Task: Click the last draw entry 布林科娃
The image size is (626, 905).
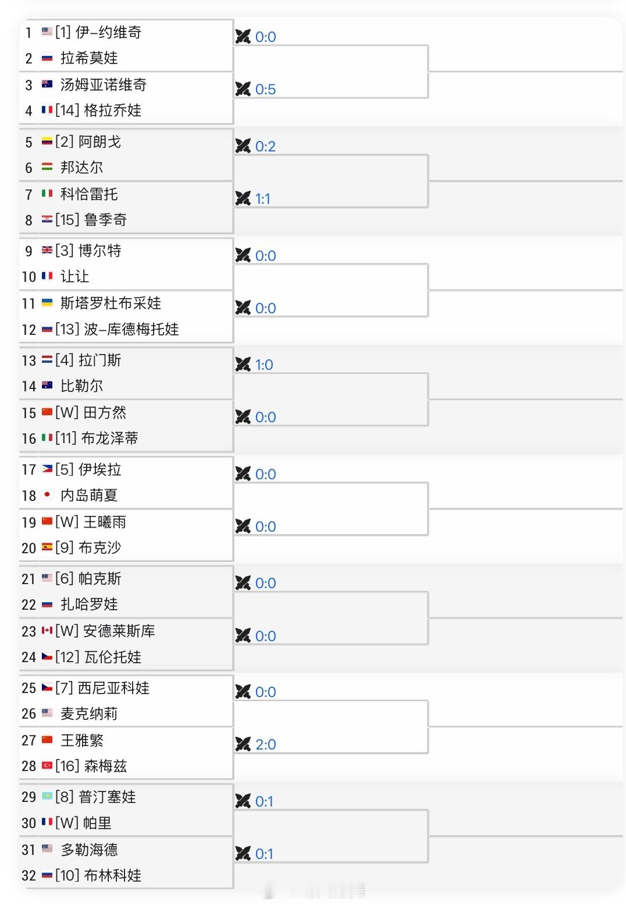Action: pos(112,875)
